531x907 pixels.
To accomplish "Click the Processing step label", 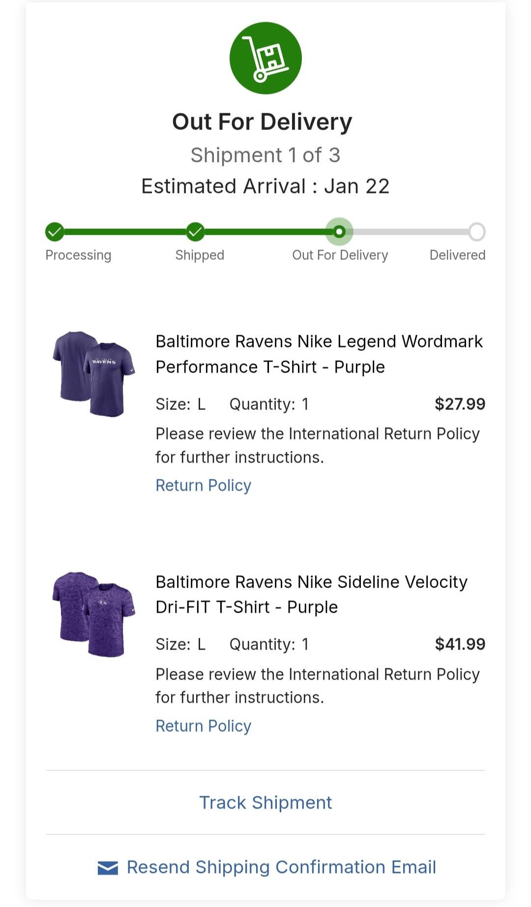I will [x=78, y=255].
